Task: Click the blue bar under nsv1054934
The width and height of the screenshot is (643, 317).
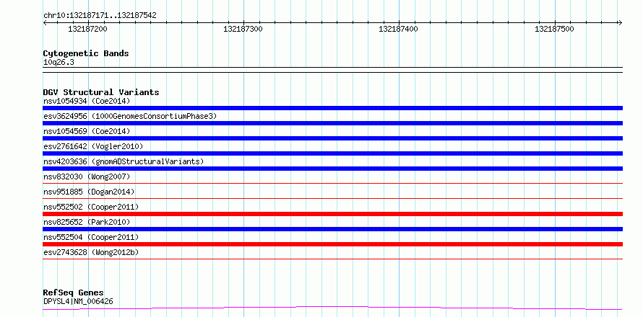Action: tap(332, 108)
